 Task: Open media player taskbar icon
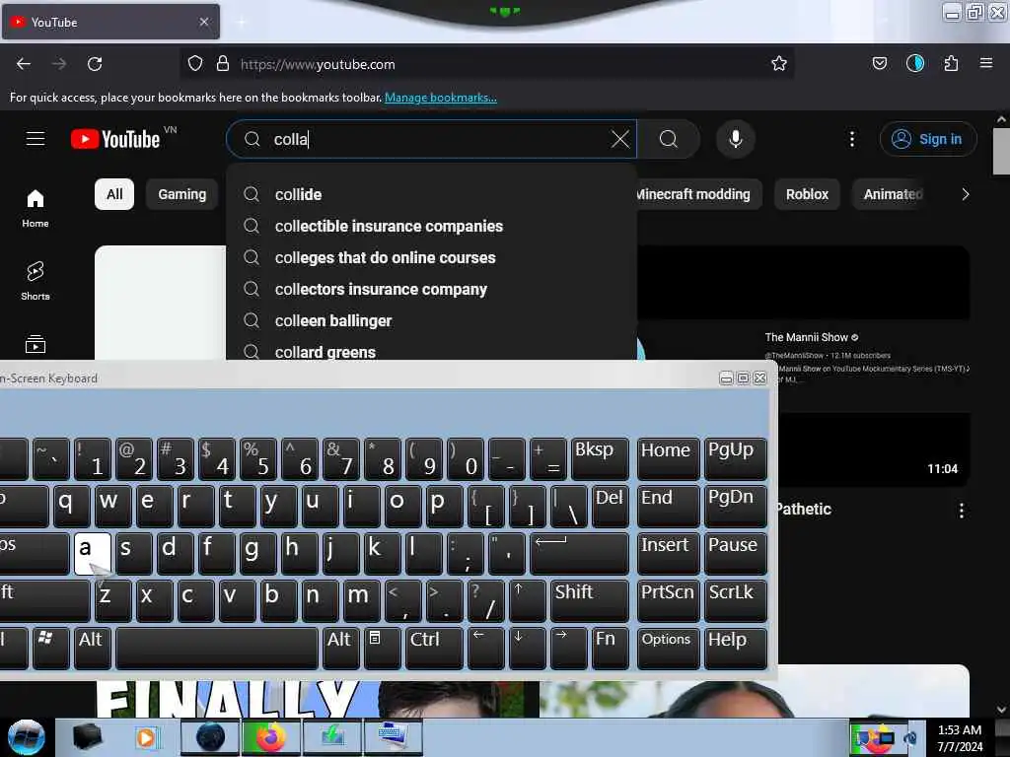click(146, 737)
